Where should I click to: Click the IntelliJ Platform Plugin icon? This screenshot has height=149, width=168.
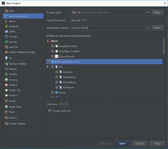tap(6, 52)
